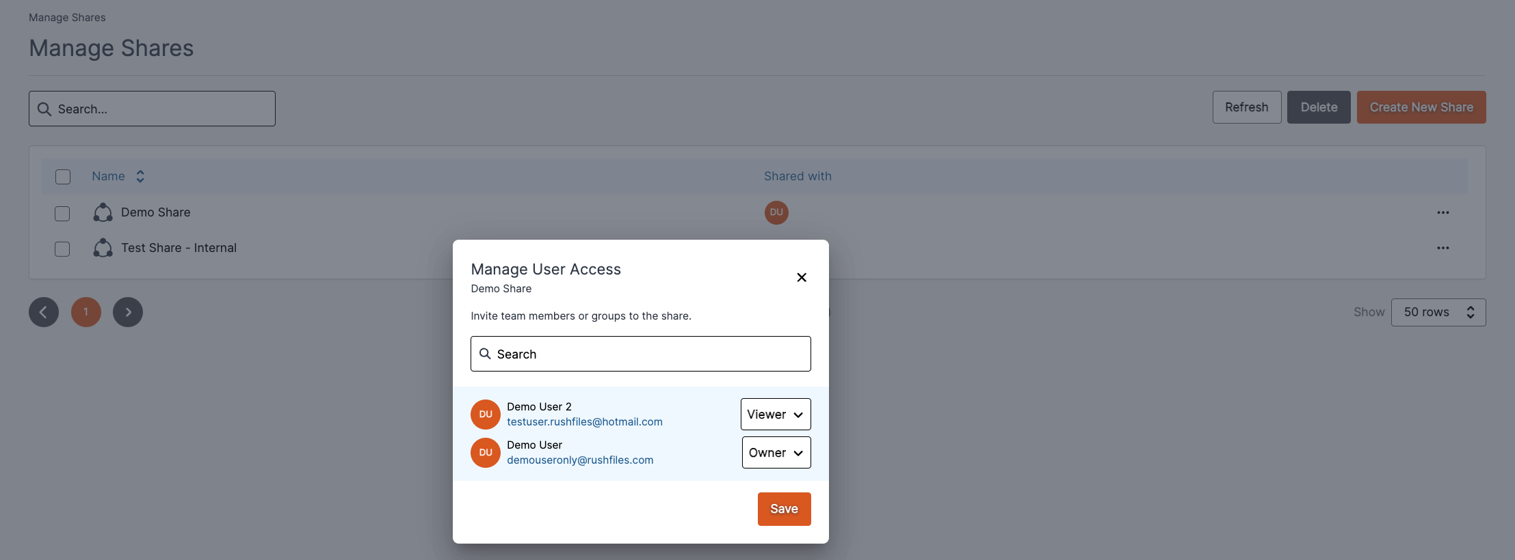Screen dimensions: 1515x560
Task: Click the magnifier icon in dialog search
Action: 485,354
